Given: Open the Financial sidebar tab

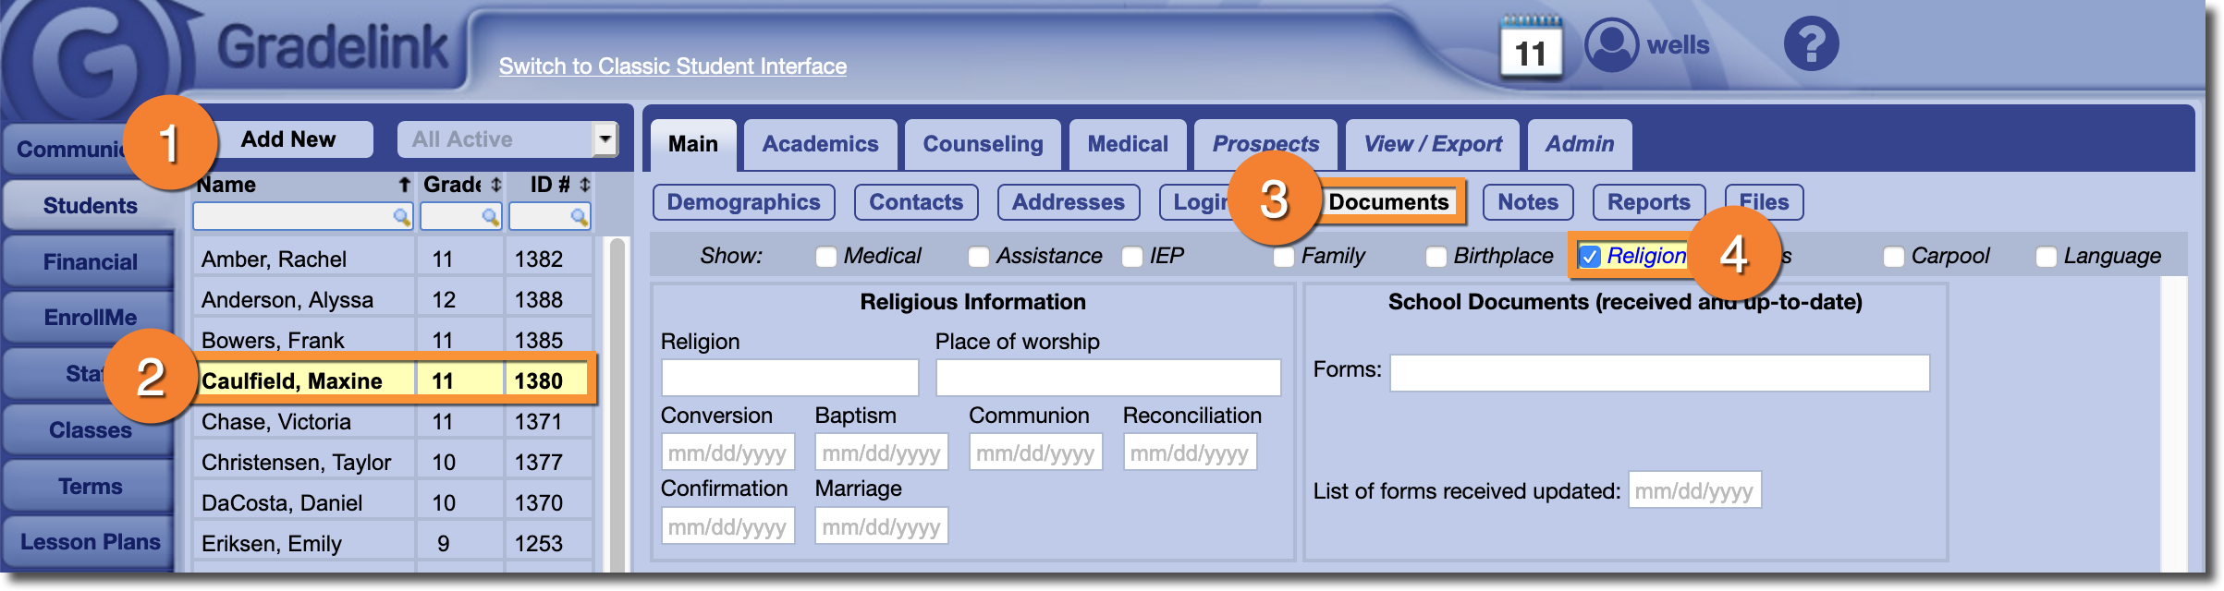Looking at the screenshot, I should click(90, 262).
